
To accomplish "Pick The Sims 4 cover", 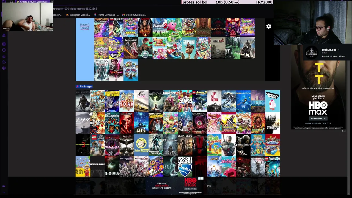I will [x=185, y=101].
